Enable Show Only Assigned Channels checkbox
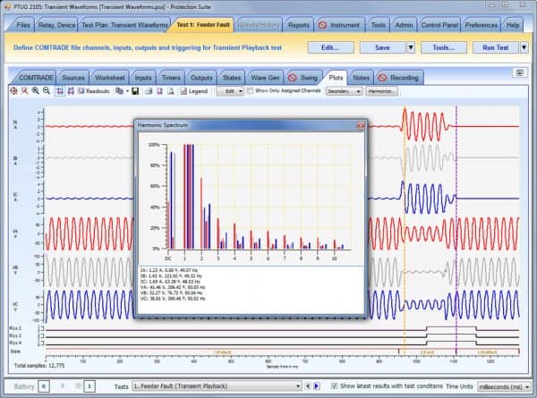Screen dimensions: 537x398 (251, 91)
